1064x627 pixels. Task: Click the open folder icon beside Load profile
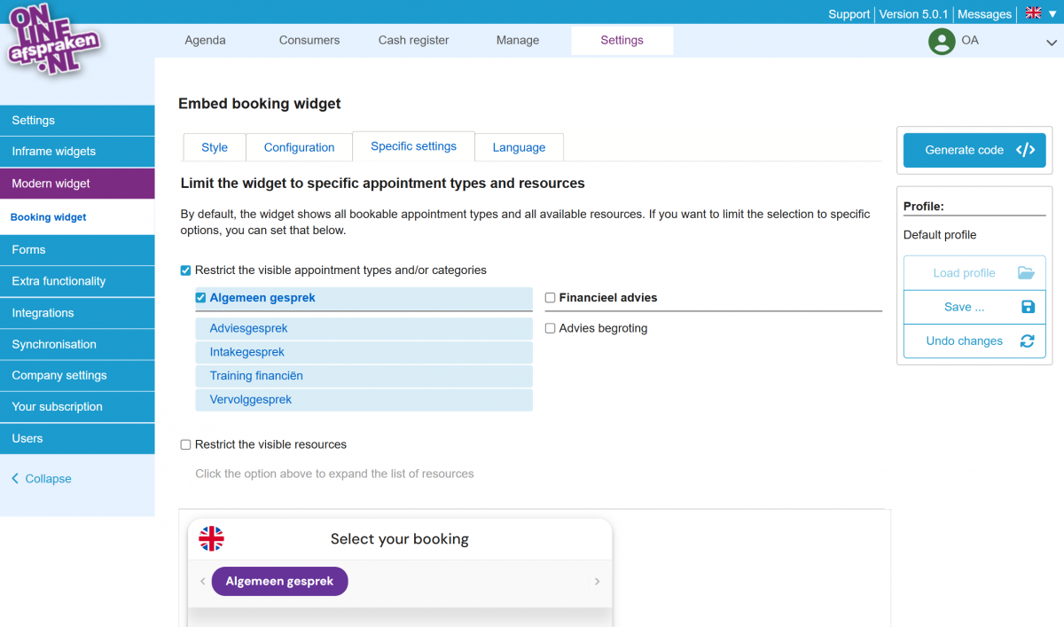(x=1026, y=273)
